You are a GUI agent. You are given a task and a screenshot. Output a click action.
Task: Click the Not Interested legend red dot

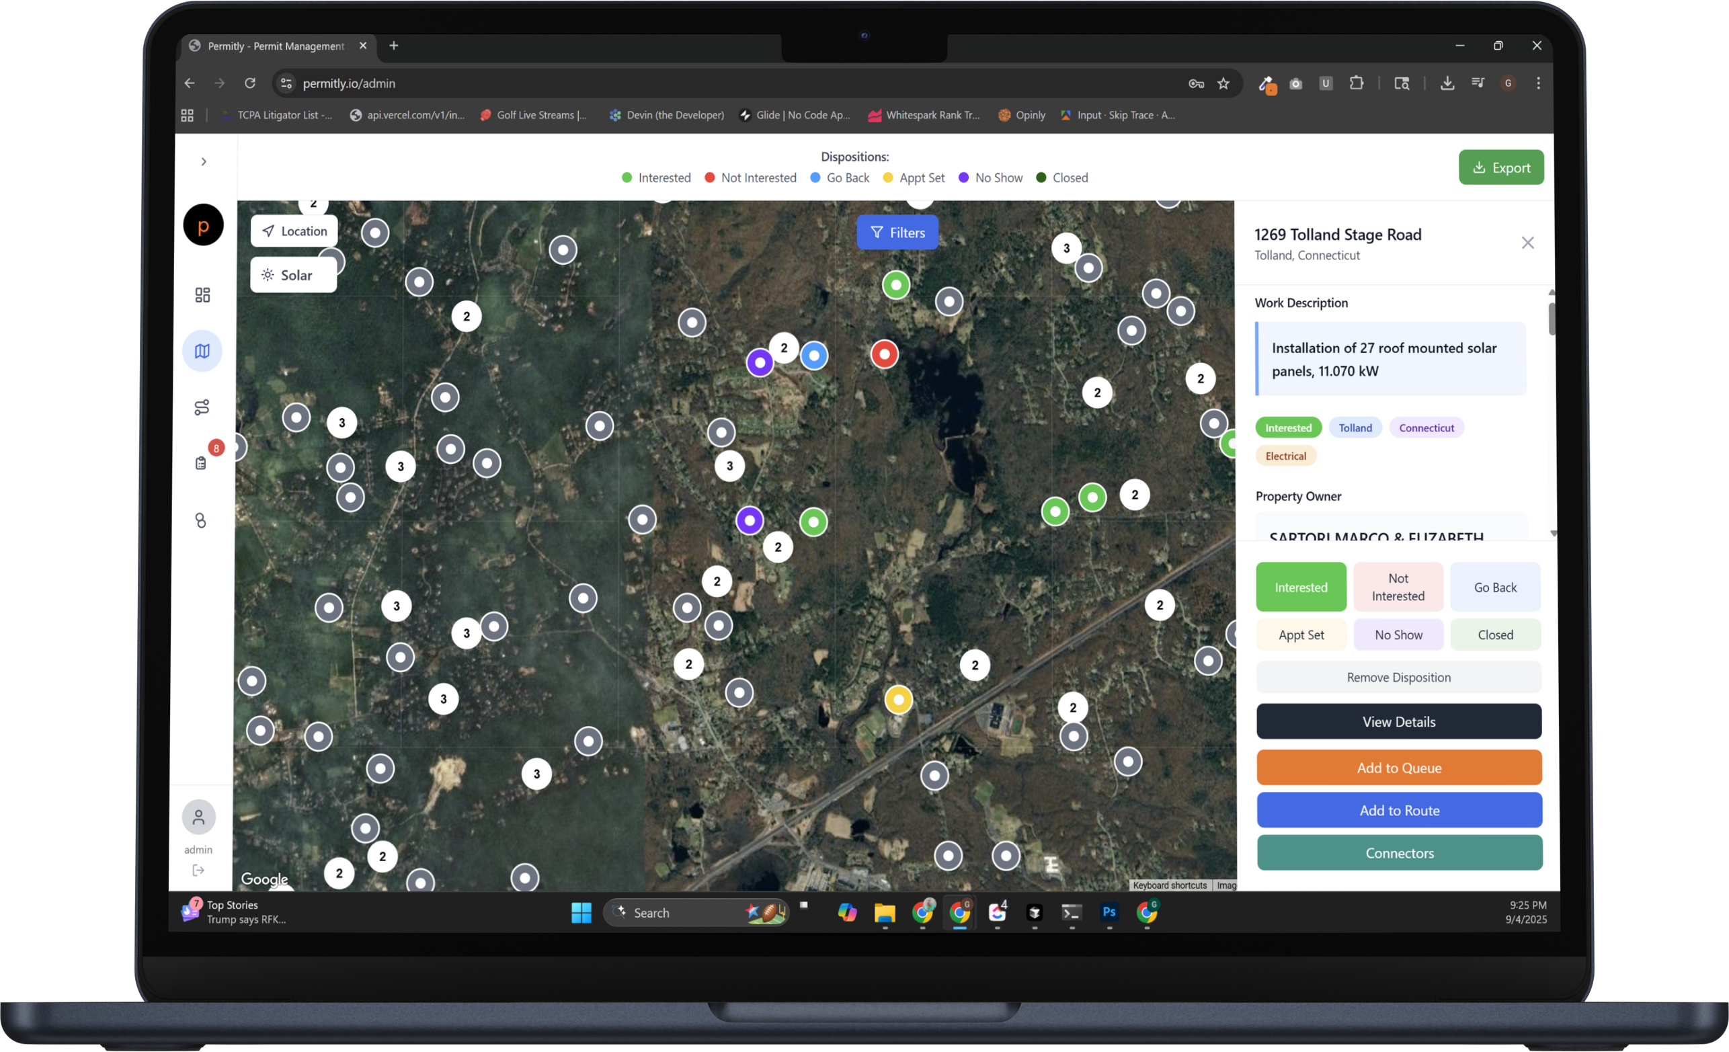click(x=709, y=177)
